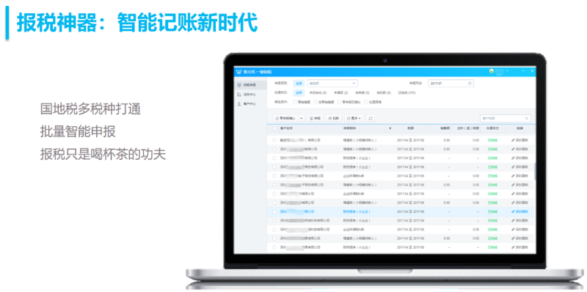The width and height of the screenshot is (587, 292).
Task: Click the 客户名称 search input field
Action: coord(506,118)
